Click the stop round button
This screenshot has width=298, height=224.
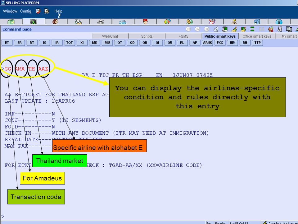[207, 29]
